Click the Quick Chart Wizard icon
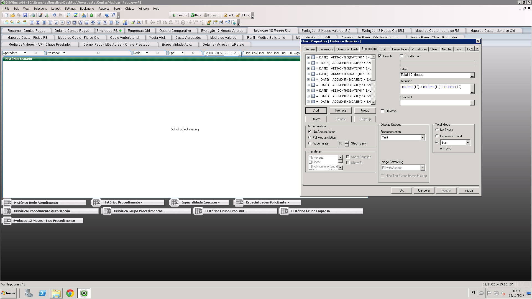This screenshot has width=532, height=299. tap(84, 16)
